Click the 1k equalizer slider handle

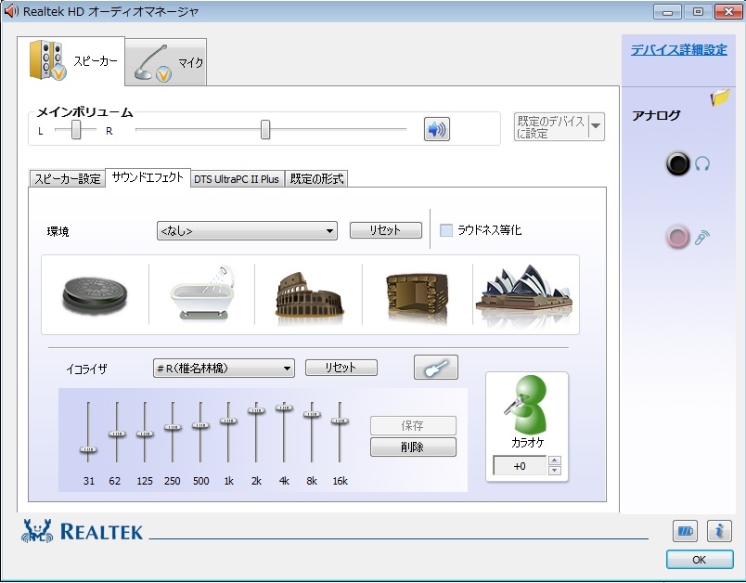[x=228, y=421]
